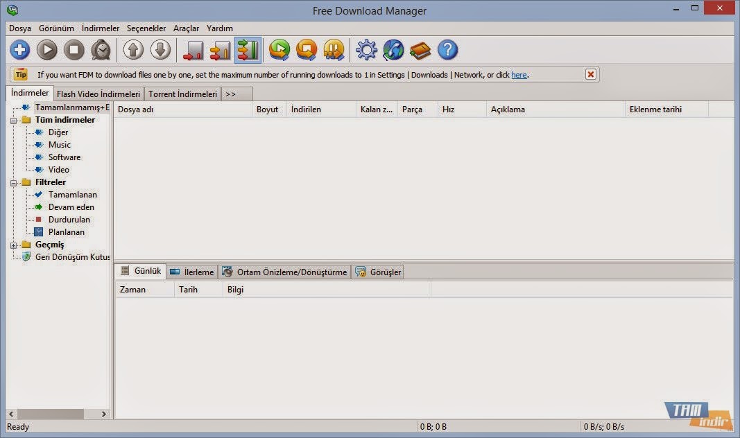This screenshot has width=740, height=438.
Task: Open the Görünüm menu
Action: click(x=56, y=28)
